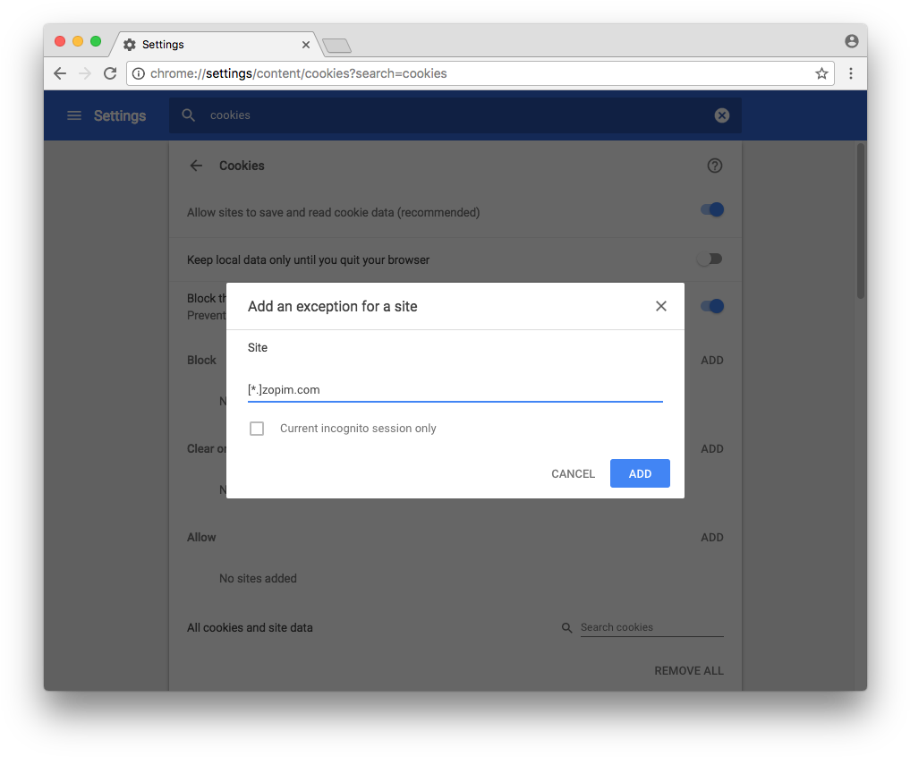The image size is (910, 757).
Task: Bookmark the page using the star icon
Action: pyautogui.click(x=821, y=73)
